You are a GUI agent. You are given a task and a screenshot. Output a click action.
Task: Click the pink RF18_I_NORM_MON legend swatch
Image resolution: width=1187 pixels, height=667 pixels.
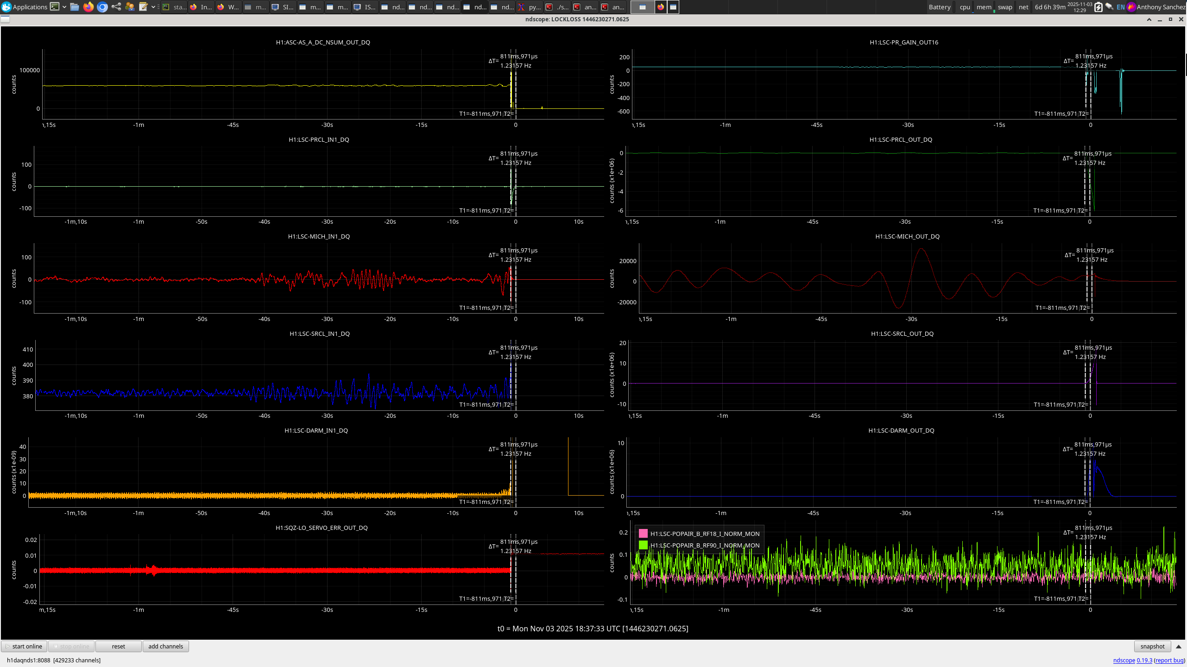pyautogui.click(x=643, y=534)
